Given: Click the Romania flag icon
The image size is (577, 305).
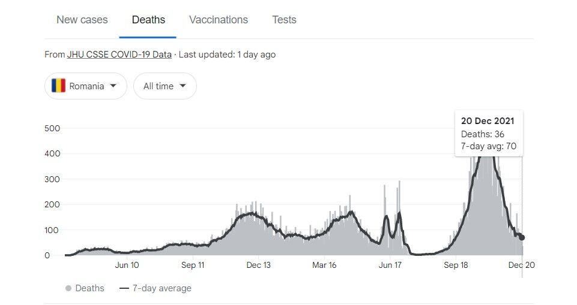Looking at the screenshot, I should (58, 86).
